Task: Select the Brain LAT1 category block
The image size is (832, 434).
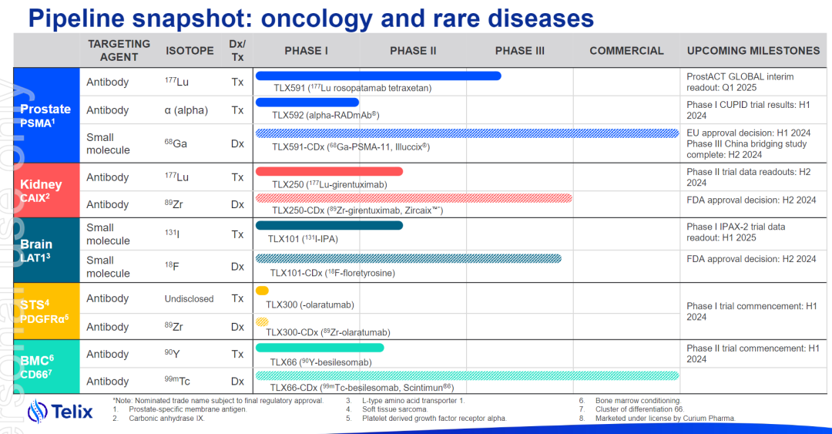Action: click(x=46, y=250)
